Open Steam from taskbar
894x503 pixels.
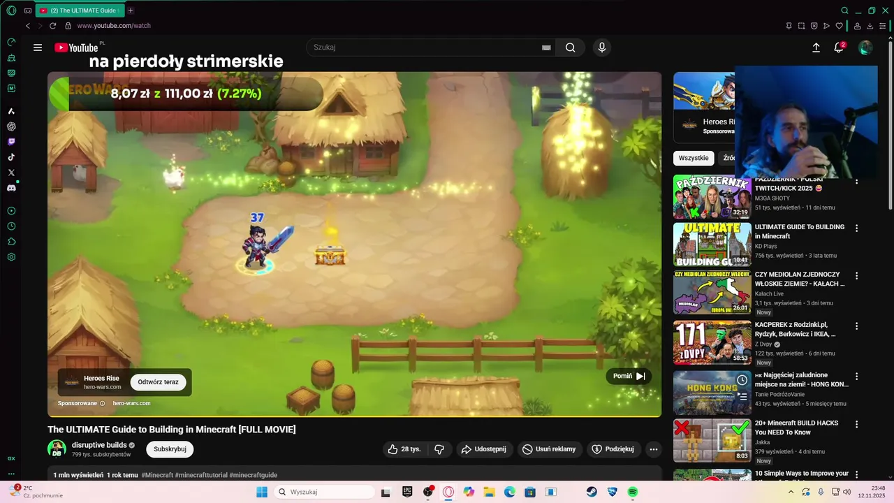pos(592,492)
